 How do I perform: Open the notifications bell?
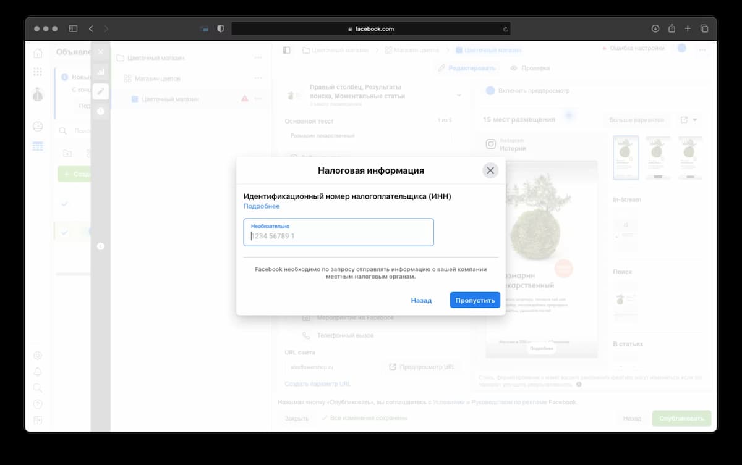38,372
